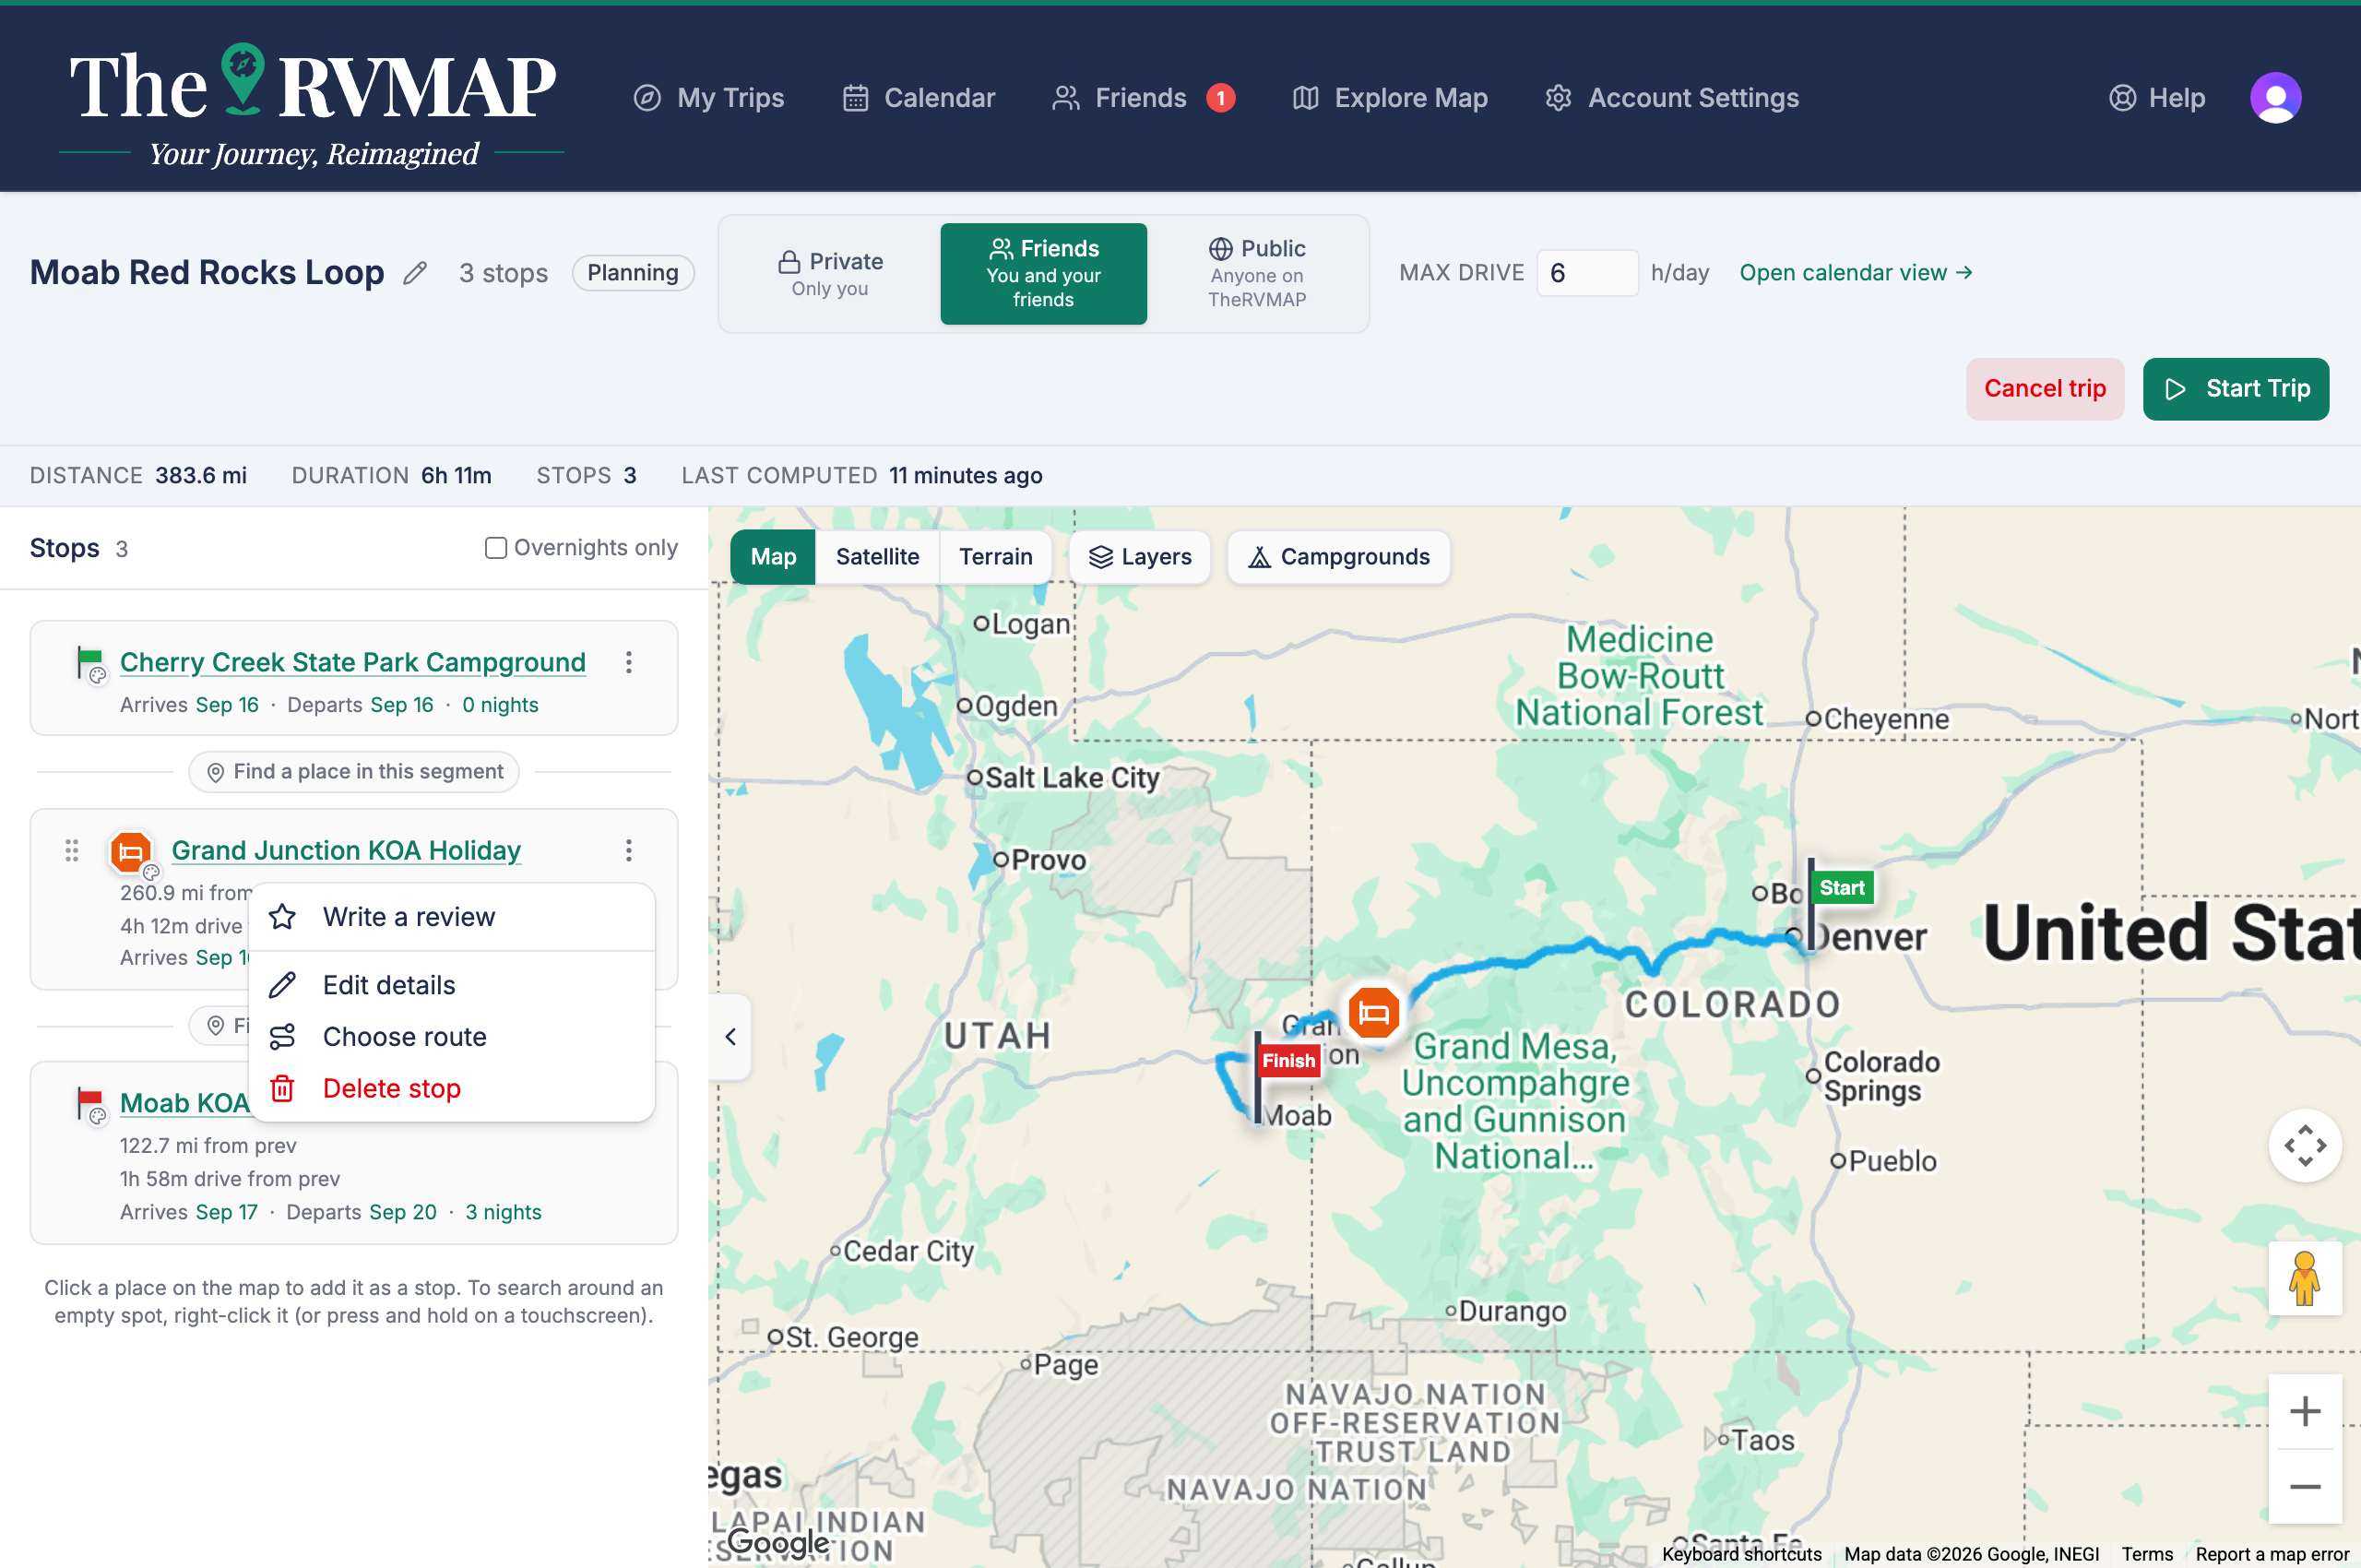The image size is (2361, 1568).
Task: Go to the Calendar page
Action: (919, 98)
